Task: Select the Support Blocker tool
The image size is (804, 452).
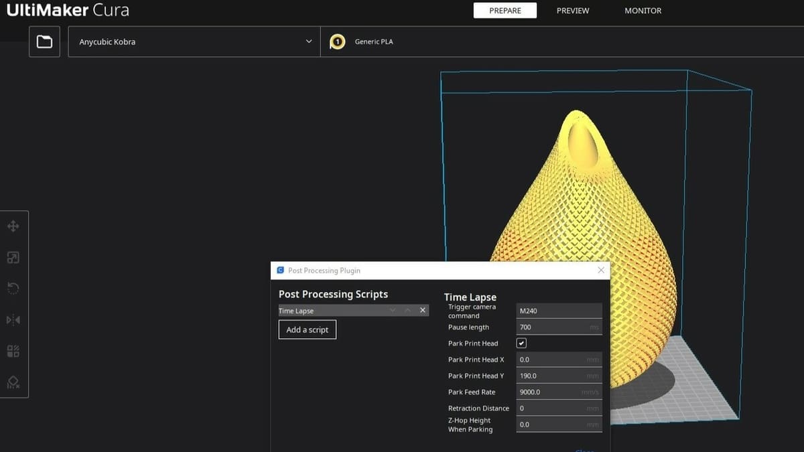Action: [x=13, y=382]
